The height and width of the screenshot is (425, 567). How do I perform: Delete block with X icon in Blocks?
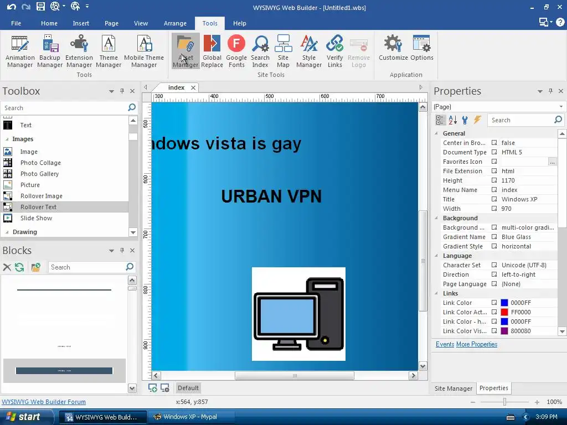click(x=7, y=267)
